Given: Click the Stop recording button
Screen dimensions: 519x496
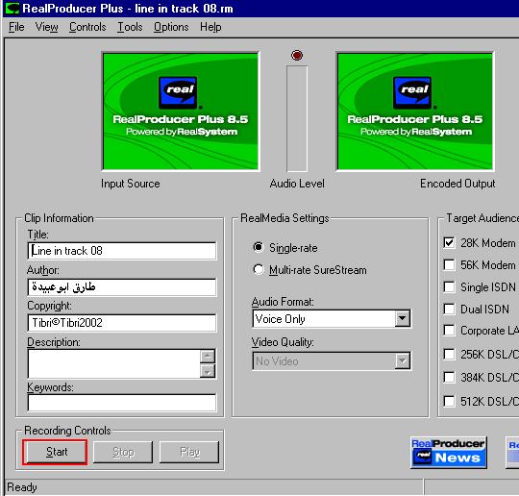Looking at the screenshot, I should (123, 452).
